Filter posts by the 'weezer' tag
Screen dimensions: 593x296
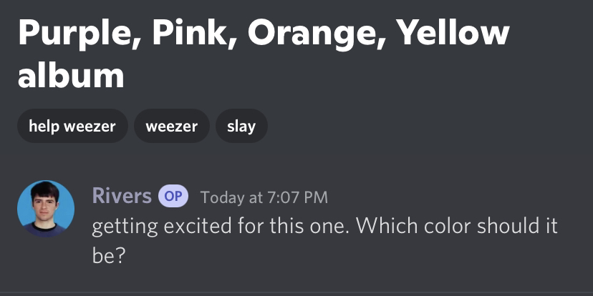(x=171, y=127)
